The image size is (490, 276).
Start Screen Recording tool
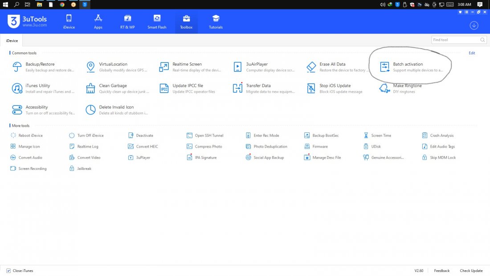(29, 169)
